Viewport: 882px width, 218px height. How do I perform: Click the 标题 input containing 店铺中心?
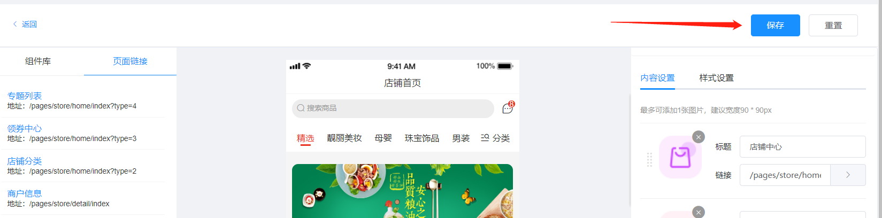pos(802,146)
